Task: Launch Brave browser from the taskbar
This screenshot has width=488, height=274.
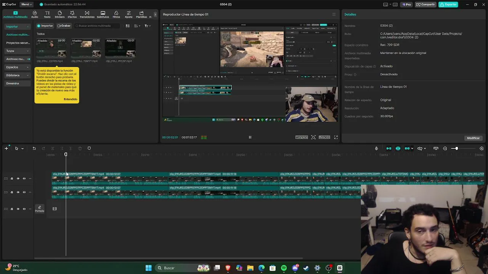Action: [x=228, y=268]
